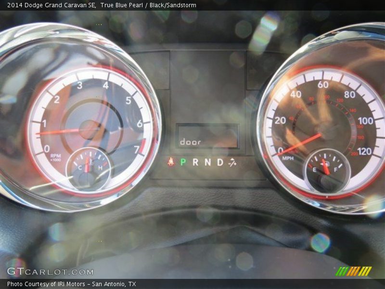Click the 60 mark on the speedometer
The image size is (385, 289).
pyautogui.click(x=323, y=85)
